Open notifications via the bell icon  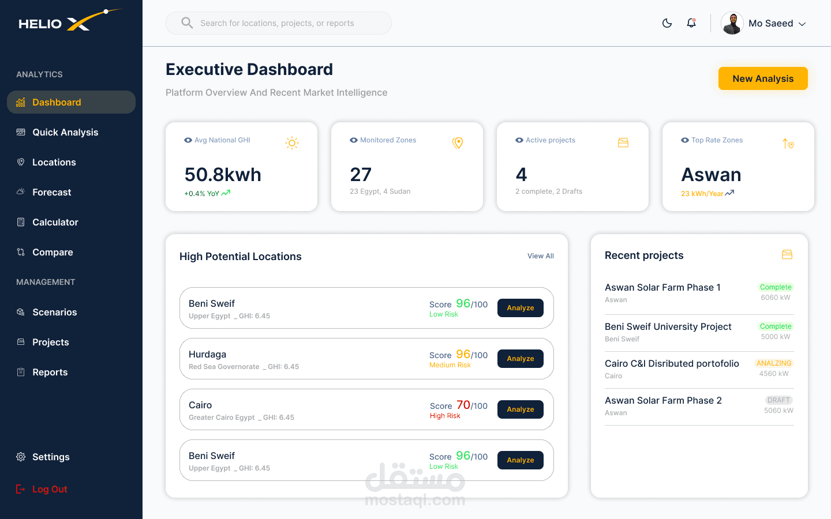691,22
